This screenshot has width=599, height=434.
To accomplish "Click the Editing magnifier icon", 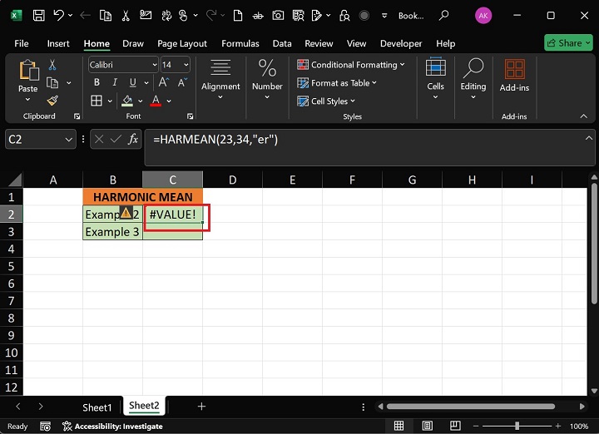I will (473, 68).
